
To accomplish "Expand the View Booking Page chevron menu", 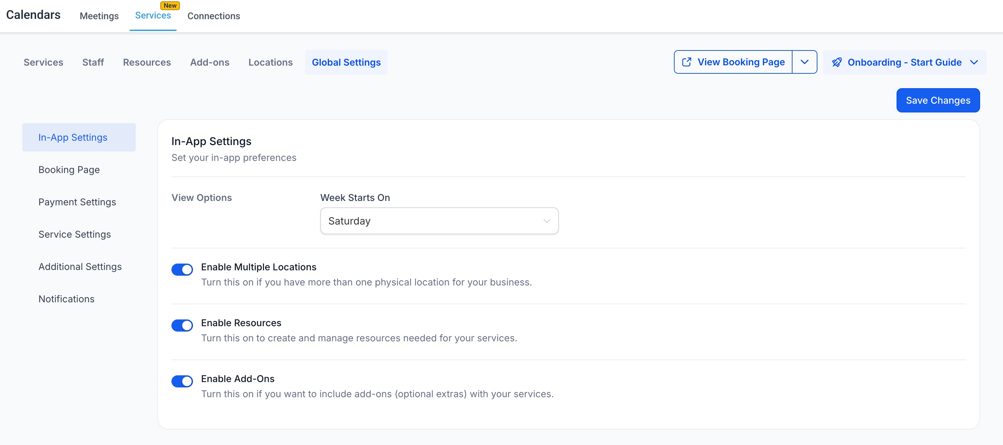I will 804,62.
